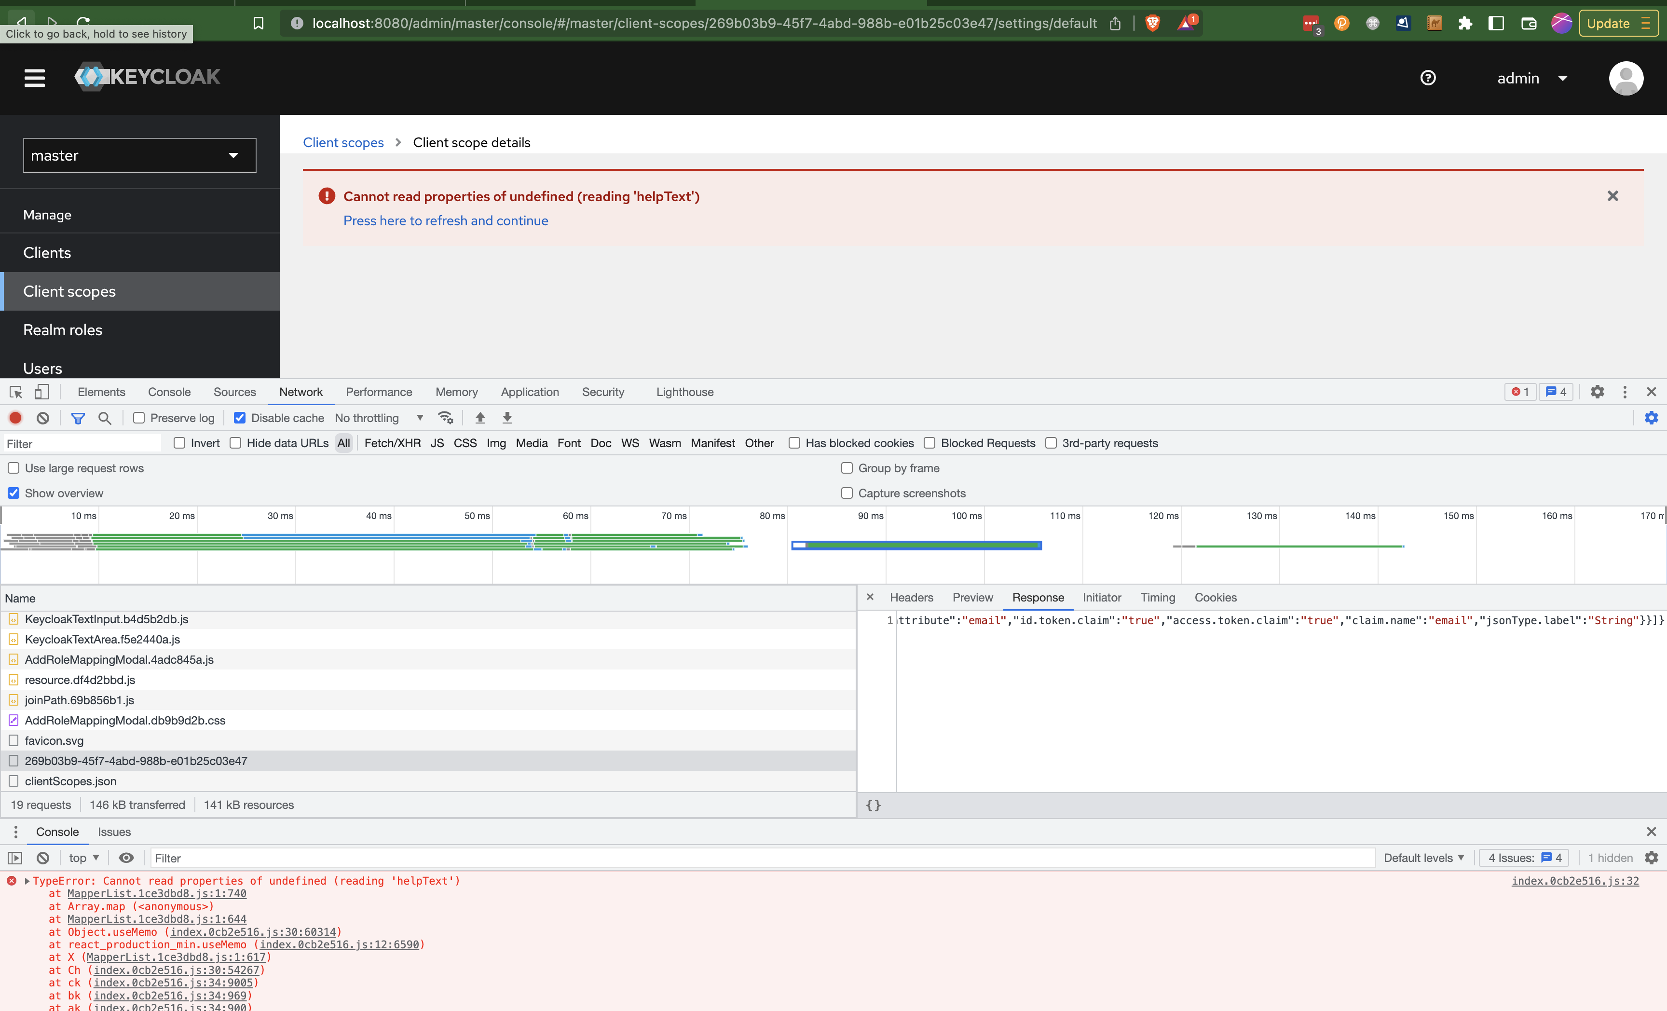The height and width of the screenshot is (1011, 1667).
Task: Toggle device toolbar emulation
Action: point(41,392)
